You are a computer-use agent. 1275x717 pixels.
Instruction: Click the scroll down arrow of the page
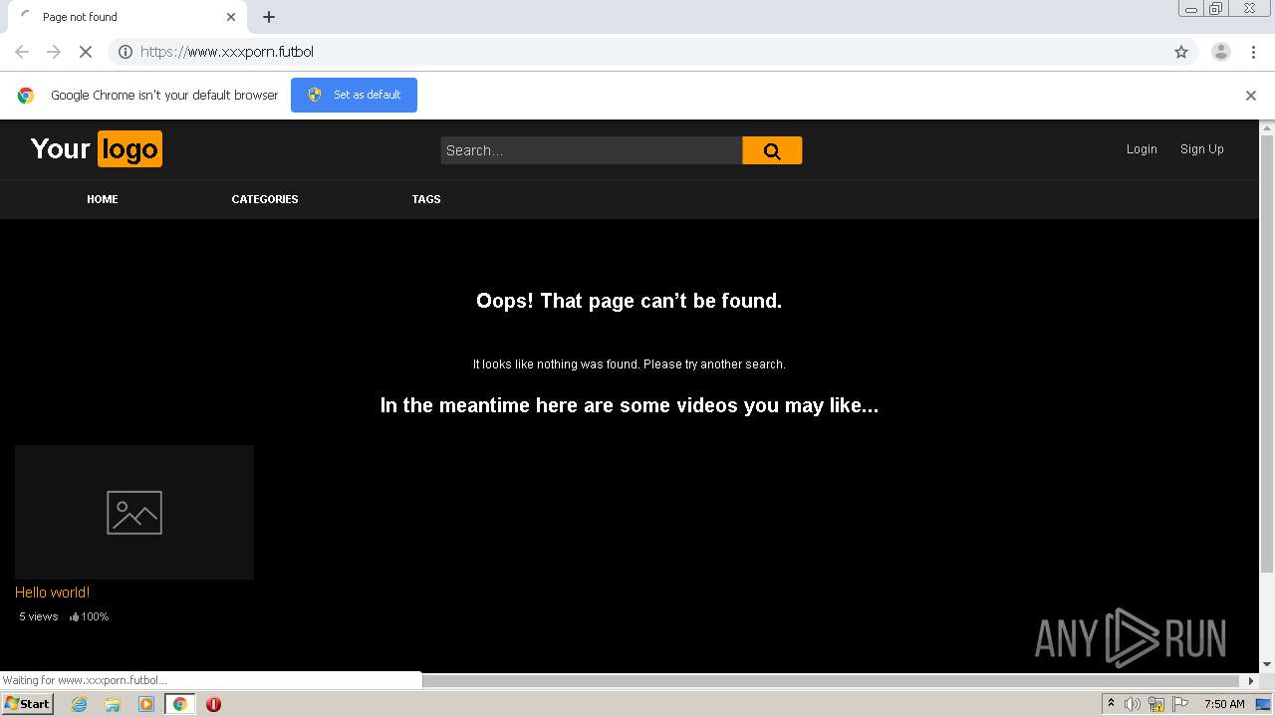(1267, 664)
